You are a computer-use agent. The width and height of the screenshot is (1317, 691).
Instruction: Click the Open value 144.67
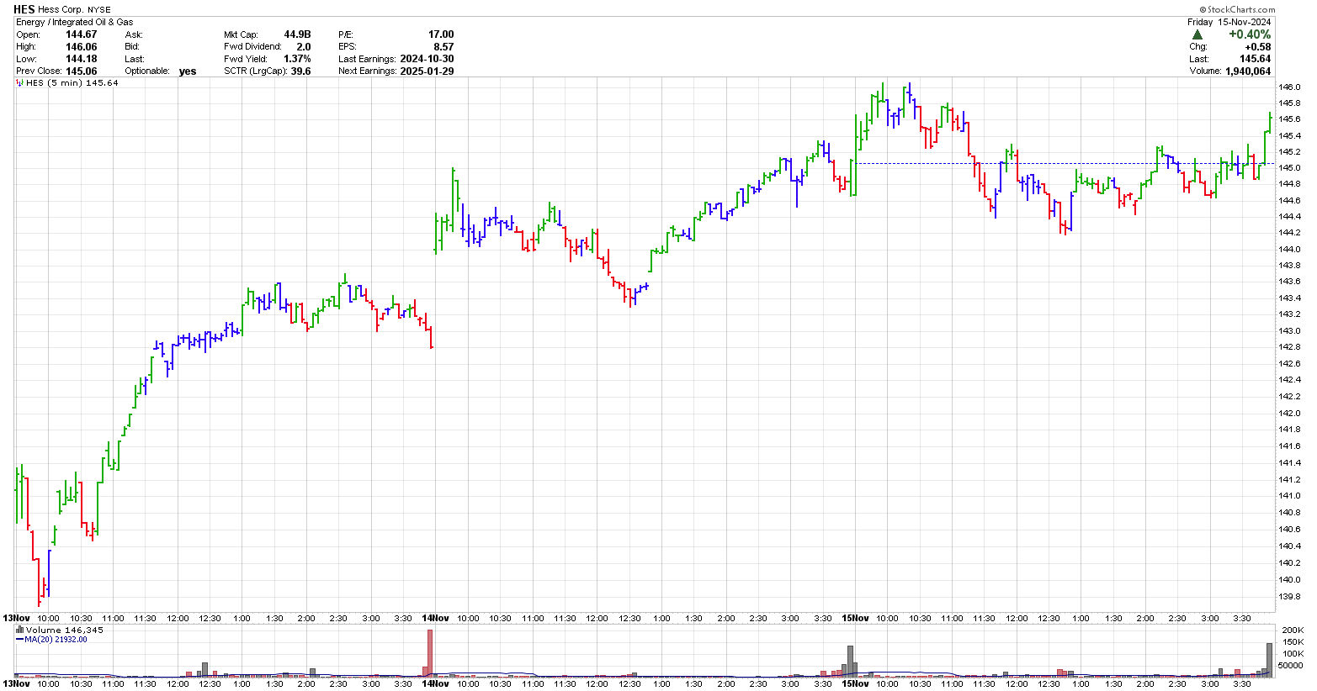(82, 34)
